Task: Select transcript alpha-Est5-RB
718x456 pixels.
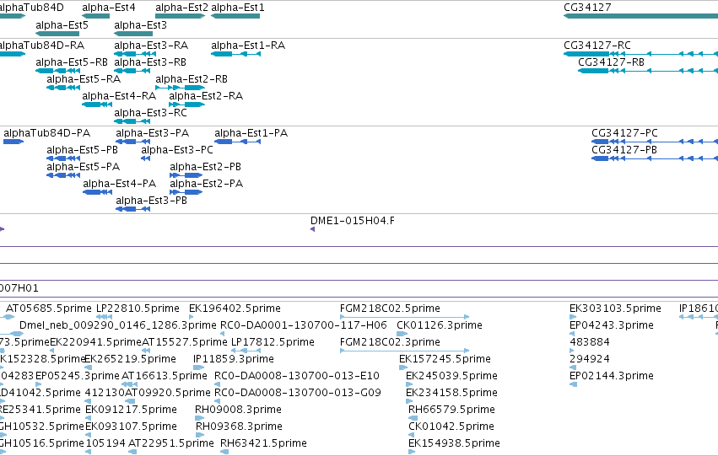Action: click(57, 71)
